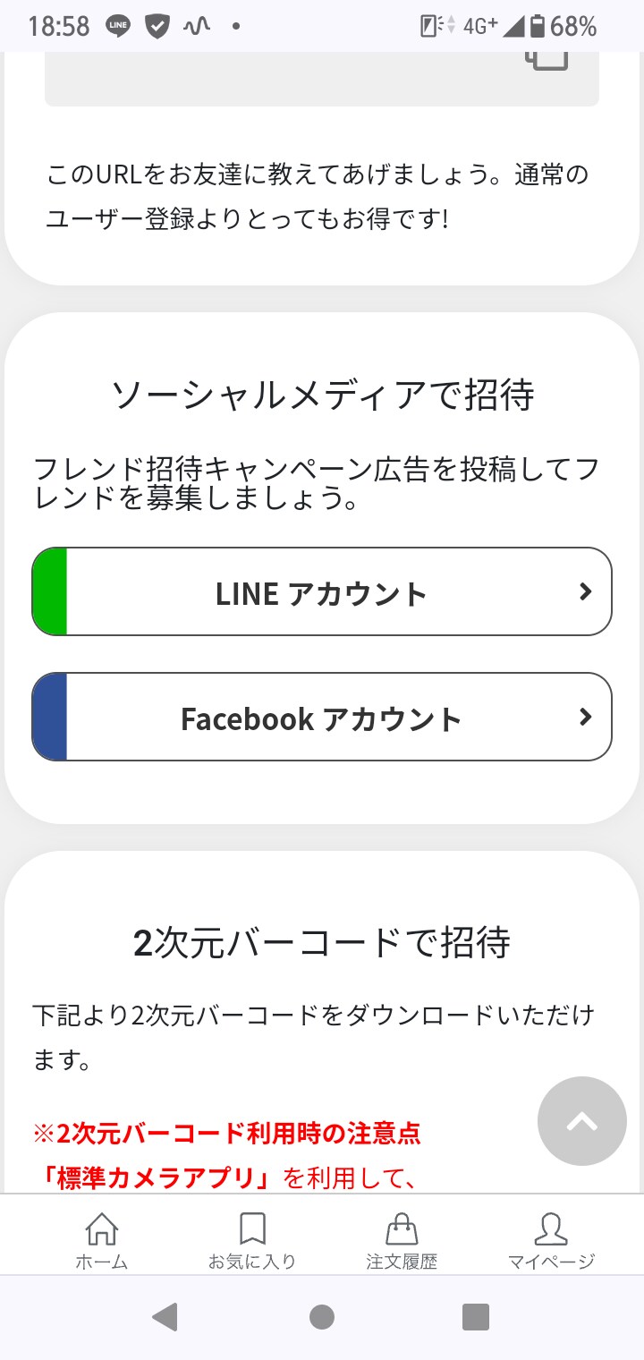Invite friends via Facebook アカウント button
This screenshot has height=1360, width=644.
click(x=322, y=718)
